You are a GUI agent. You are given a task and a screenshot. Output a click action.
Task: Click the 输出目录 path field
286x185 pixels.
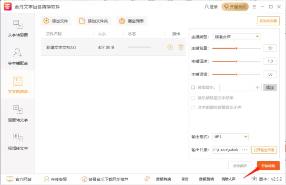[x=226, y=150]
